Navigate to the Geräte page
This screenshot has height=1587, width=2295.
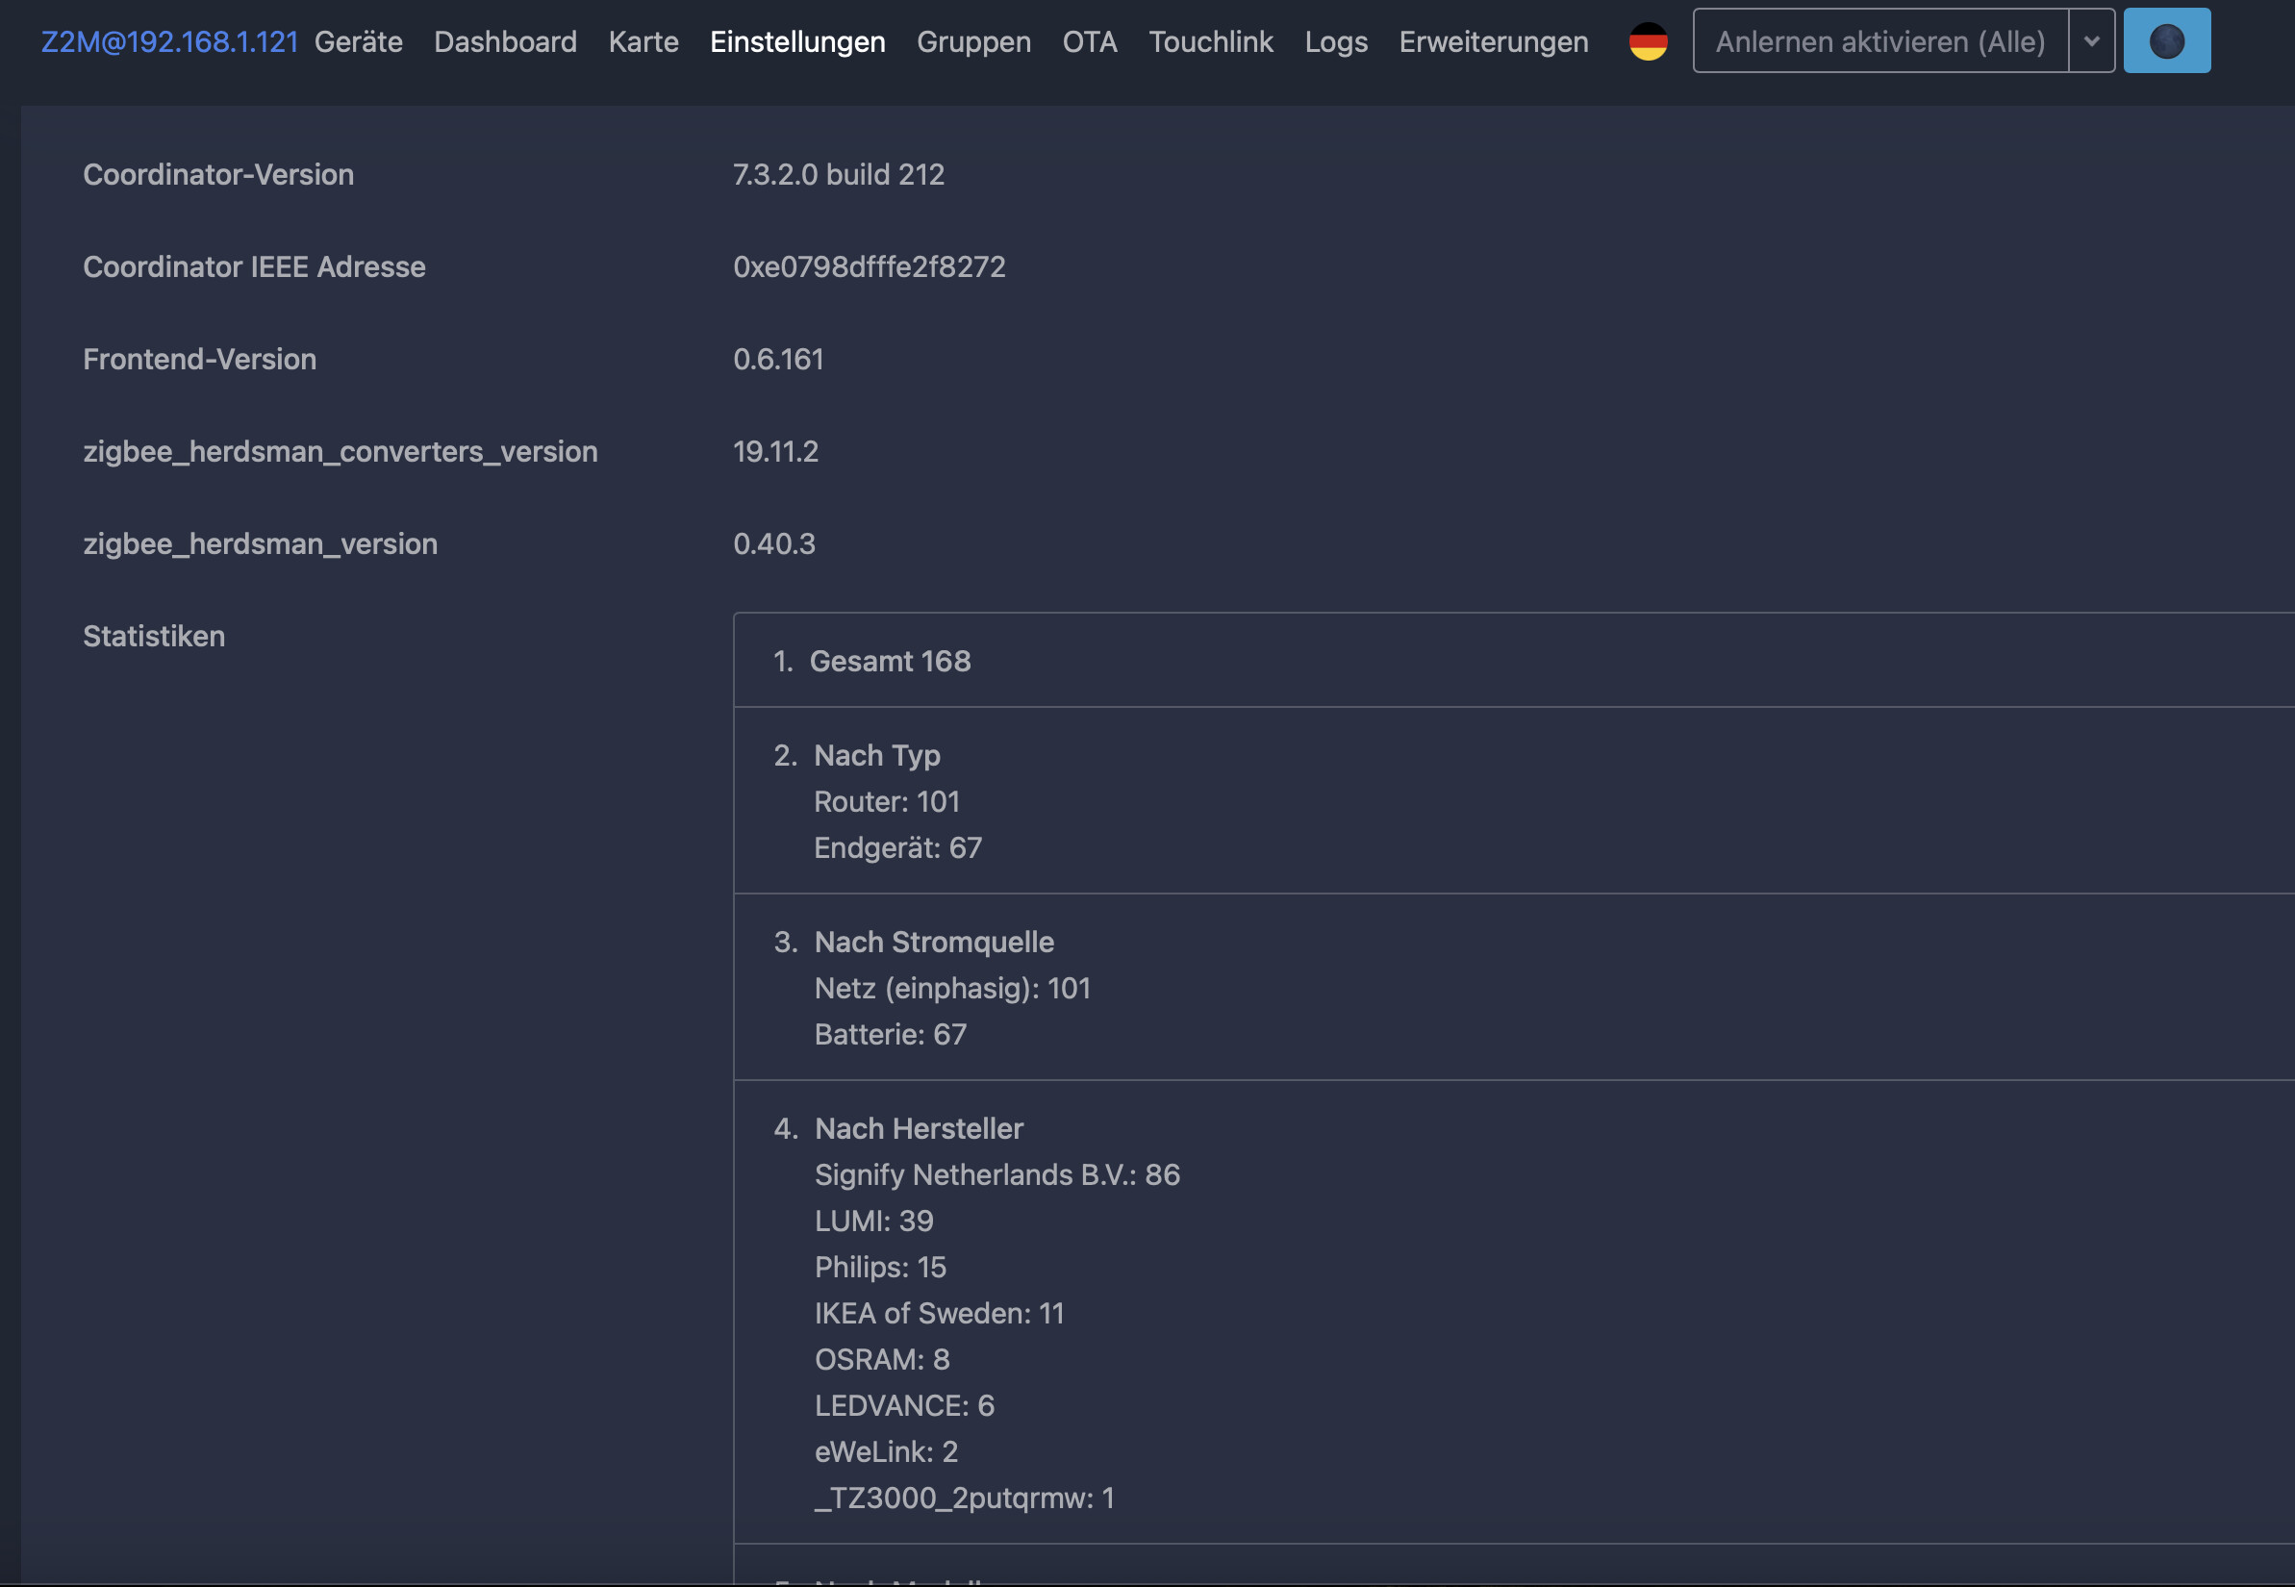357,41
